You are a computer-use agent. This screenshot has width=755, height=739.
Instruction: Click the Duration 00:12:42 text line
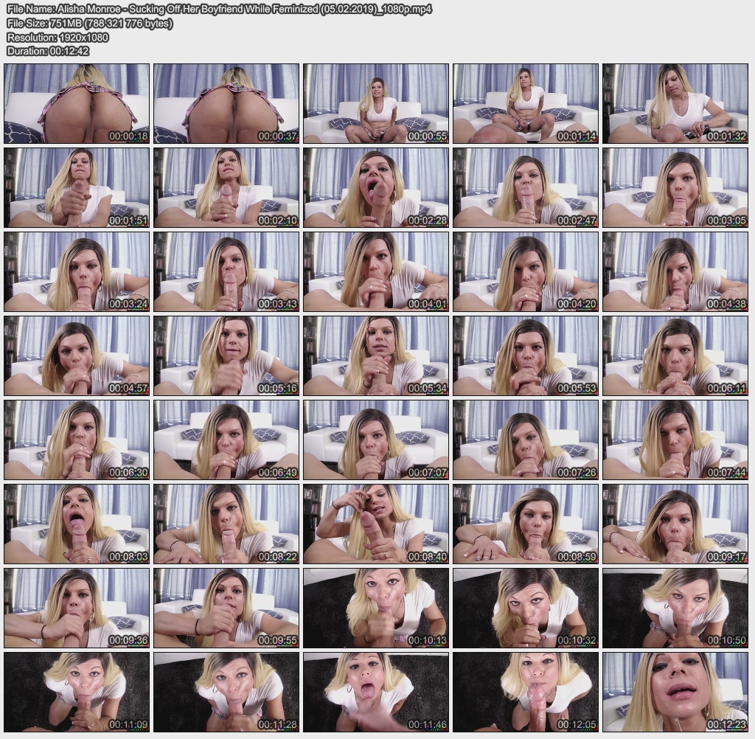point(48,51)
